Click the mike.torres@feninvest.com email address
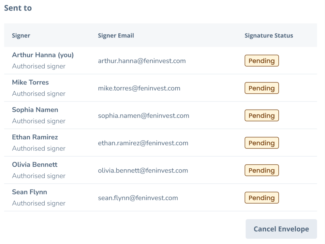Screen dimensions: 325x244 [139, 88]
